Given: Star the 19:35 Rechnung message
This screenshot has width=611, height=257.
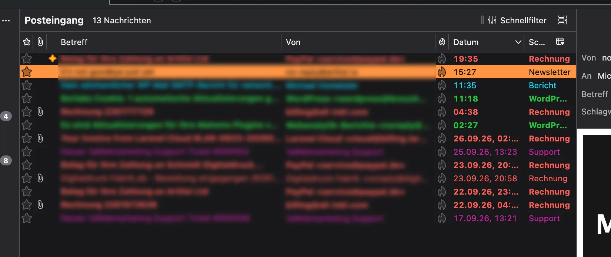Looking at the screenshot, I should (27, 59).
